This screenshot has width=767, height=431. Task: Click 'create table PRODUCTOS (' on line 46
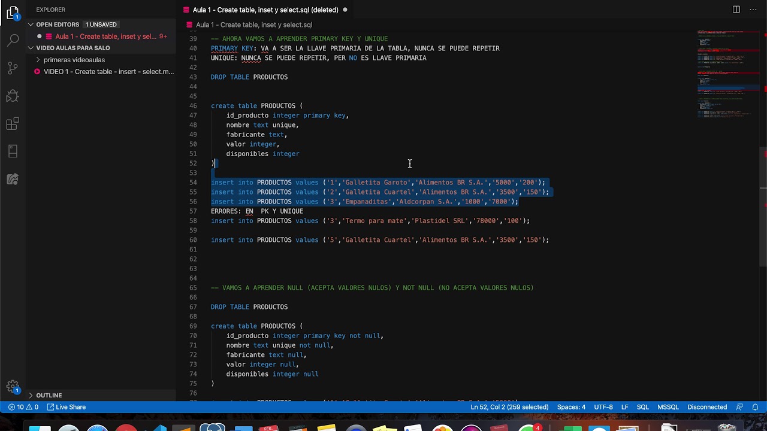pos(257,106)
